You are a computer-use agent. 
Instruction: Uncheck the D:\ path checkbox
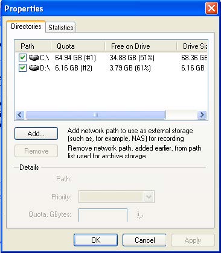click(x=22, y=68)
